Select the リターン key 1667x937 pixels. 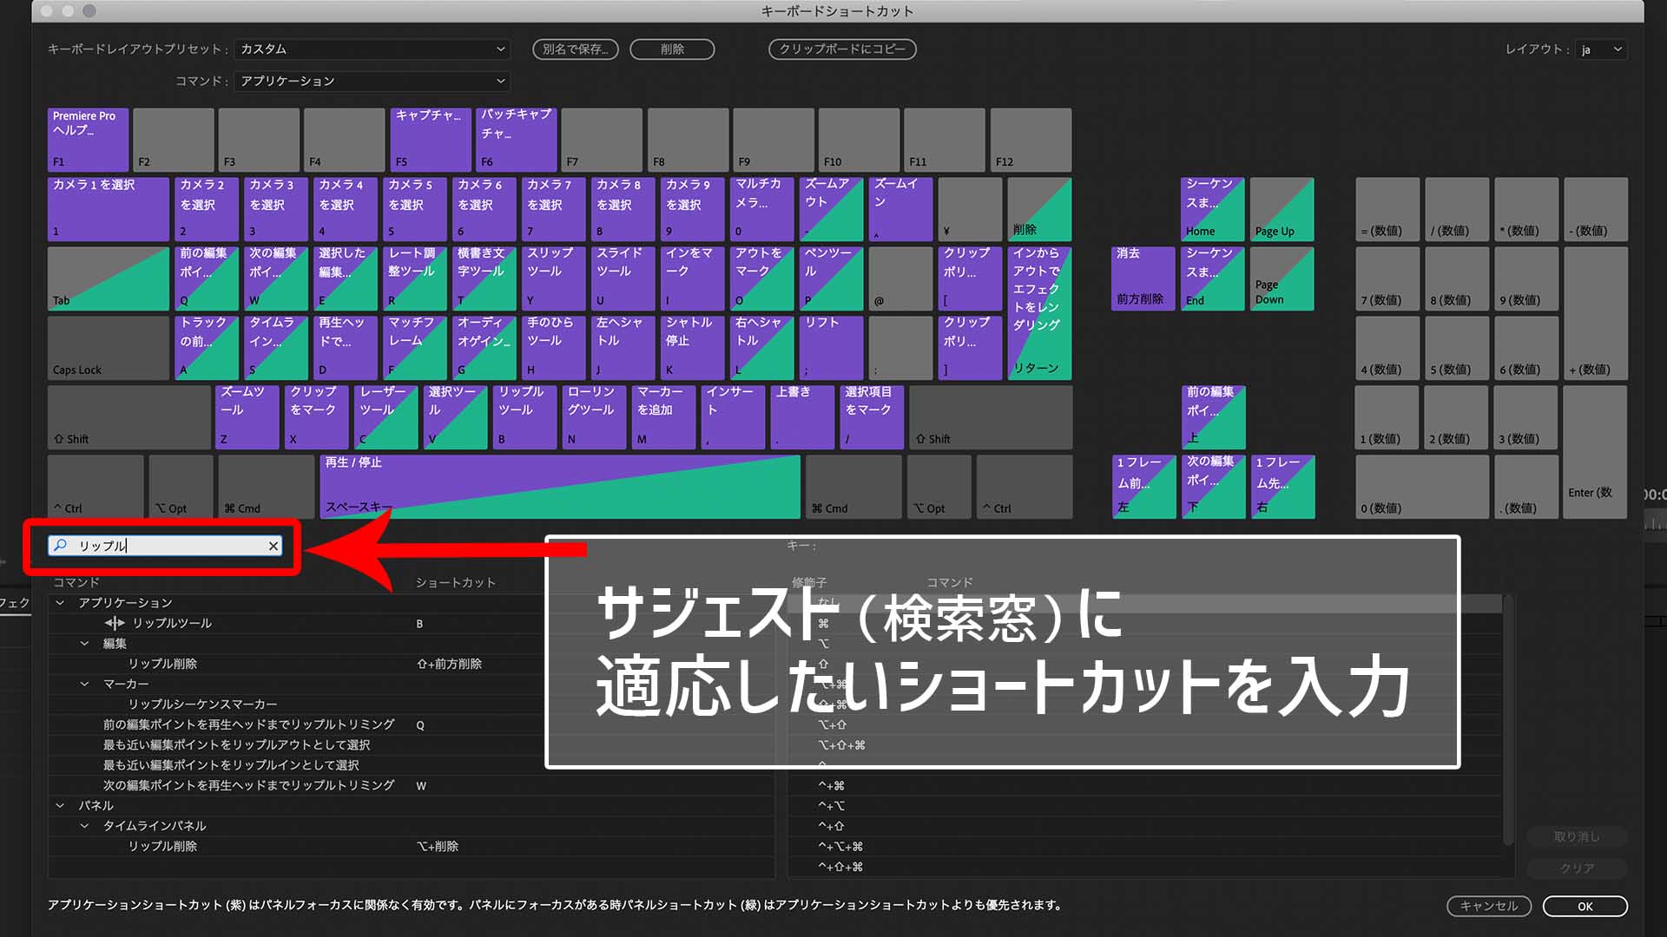[x=1039, y=313]
